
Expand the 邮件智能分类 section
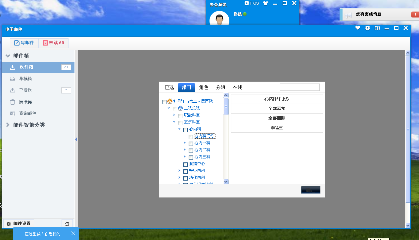8,125
